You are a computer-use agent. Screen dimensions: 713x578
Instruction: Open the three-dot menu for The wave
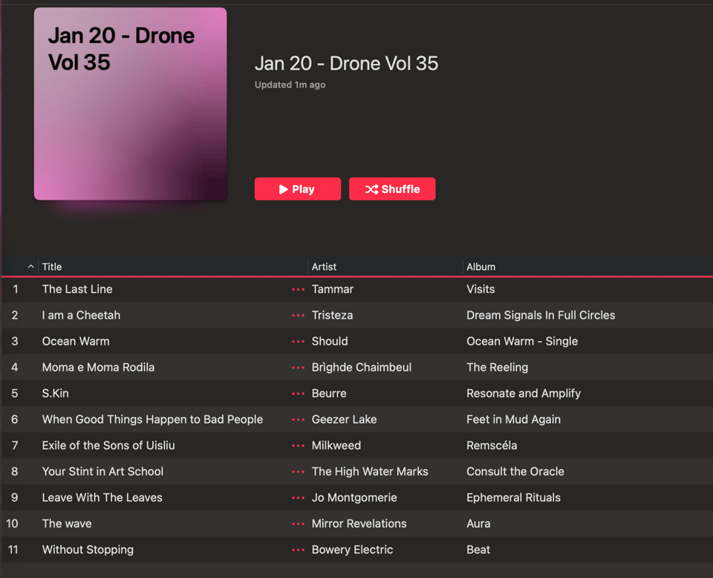[x=299, y=524]
